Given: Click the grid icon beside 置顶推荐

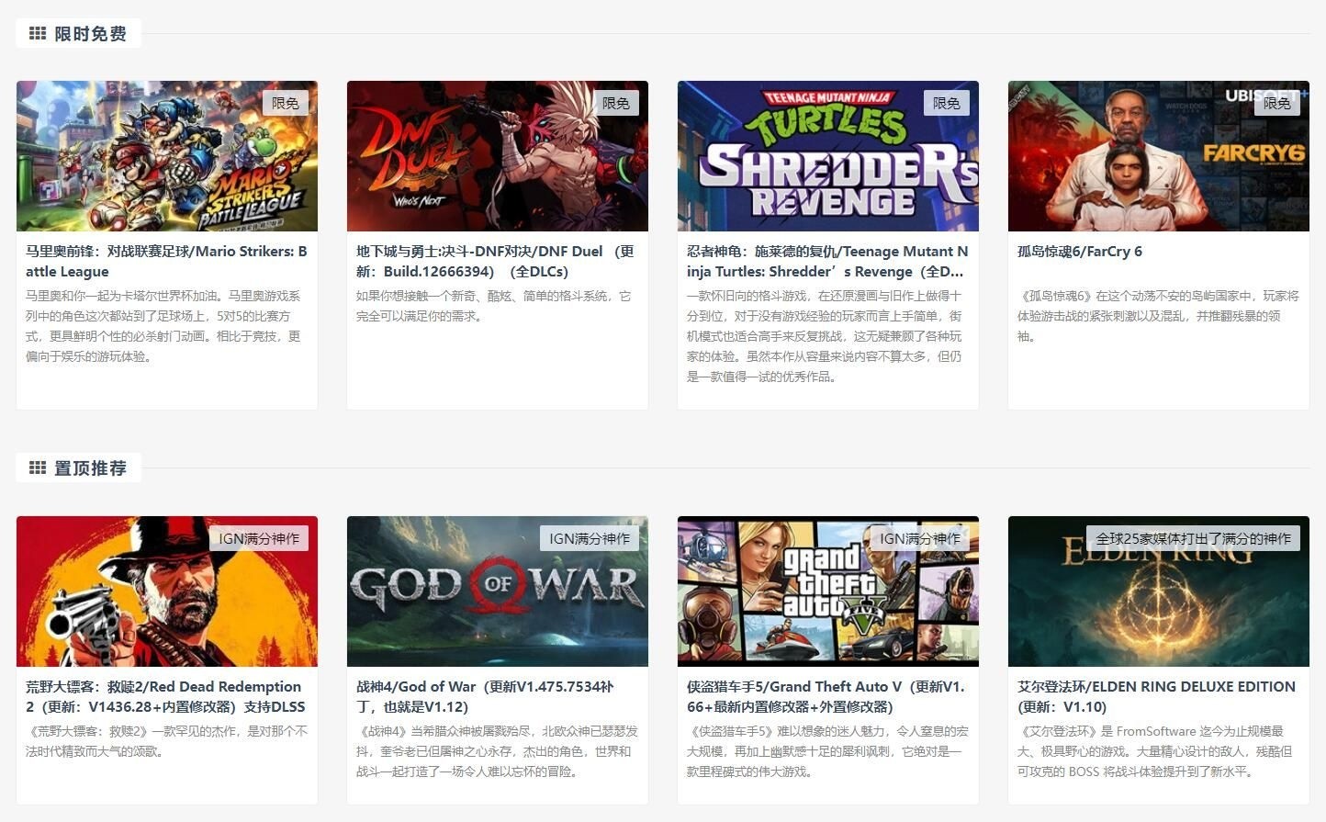Looking at the screenshot, I should pos(38,468).
